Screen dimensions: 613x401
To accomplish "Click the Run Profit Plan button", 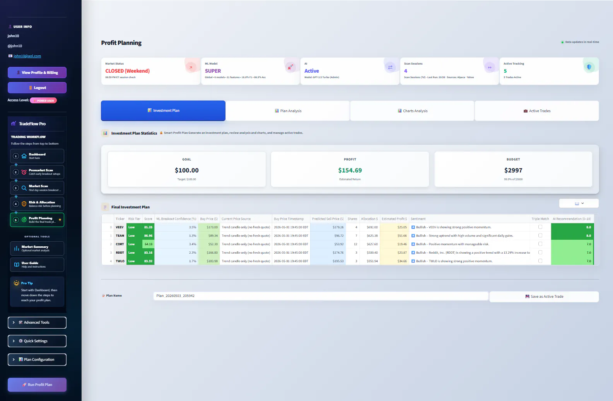I will (37, 385).
